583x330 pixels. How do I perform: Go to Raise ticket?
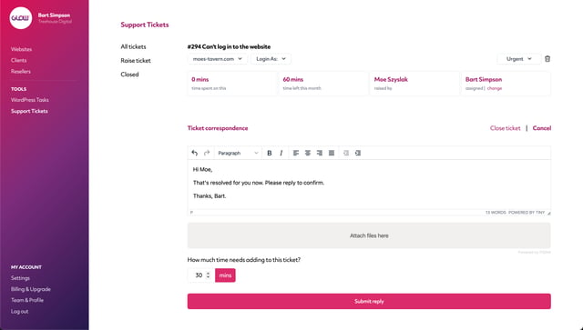click(x=136, y=61)
